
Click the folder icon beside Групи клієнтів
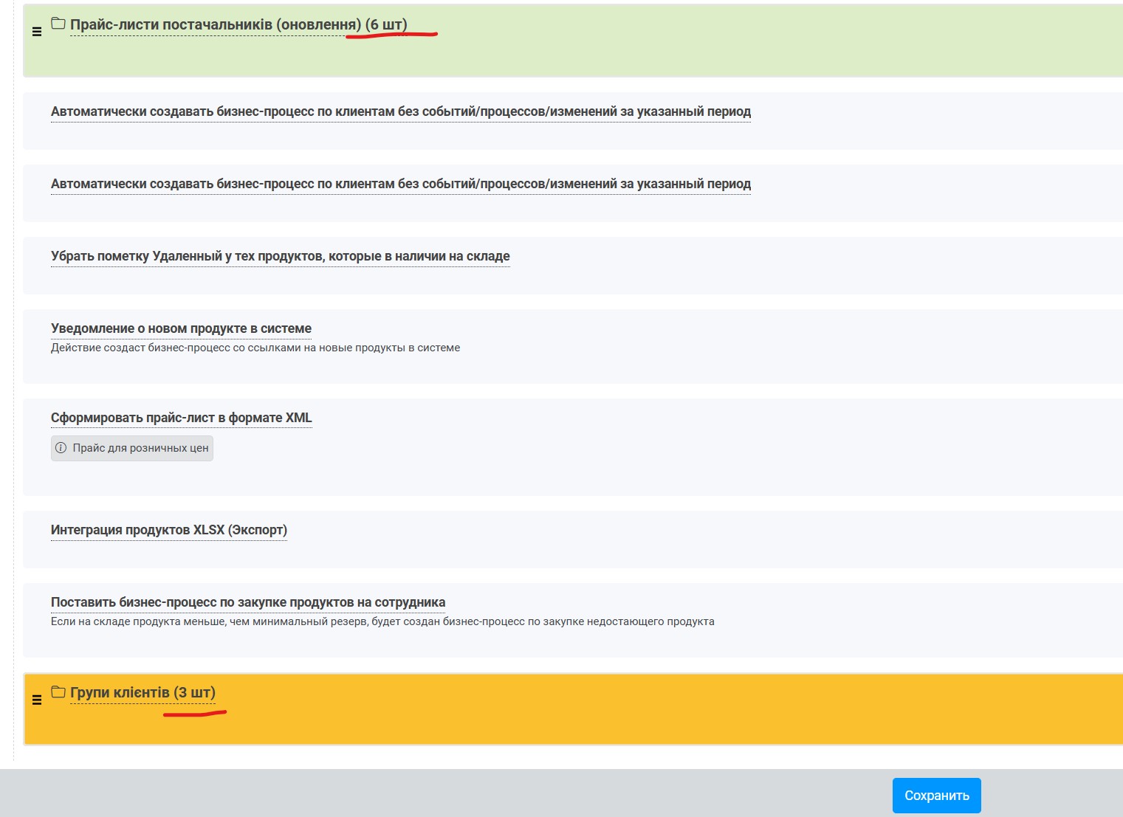click(58, 692)
